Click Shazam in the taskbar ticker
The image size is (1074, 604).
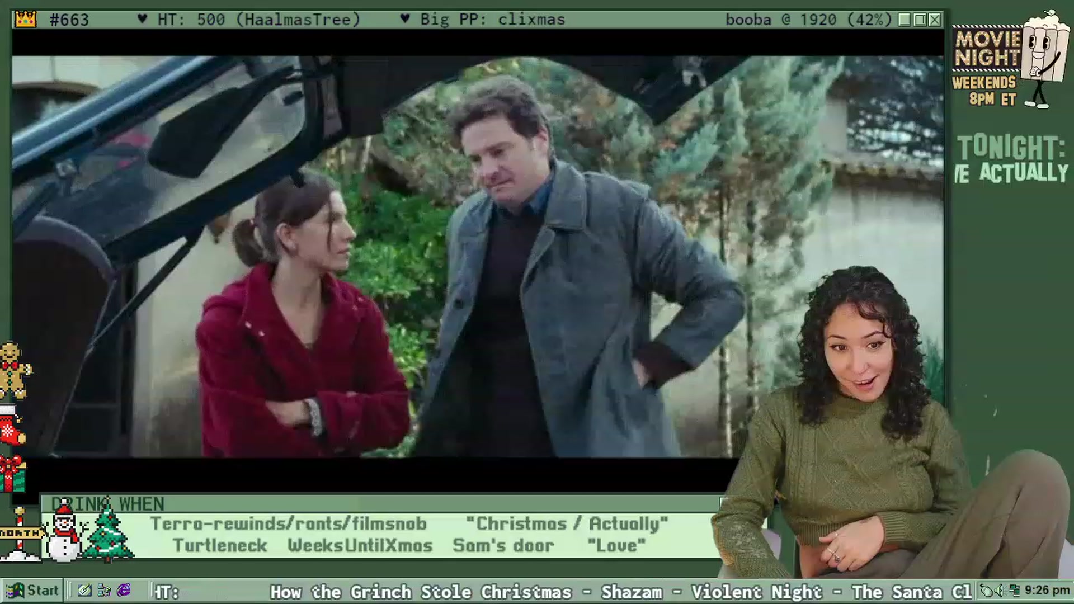[632, 592]
